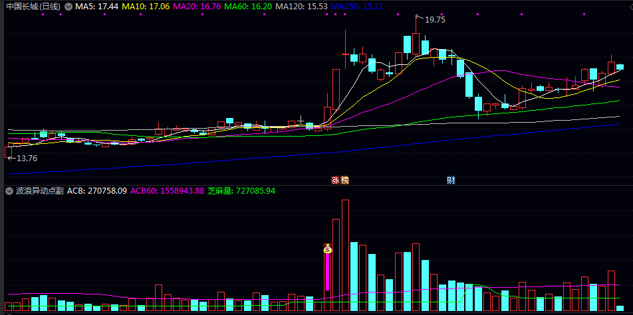Click the 13.76 low price label
The image size is (633, 315).
click(27, 158)
